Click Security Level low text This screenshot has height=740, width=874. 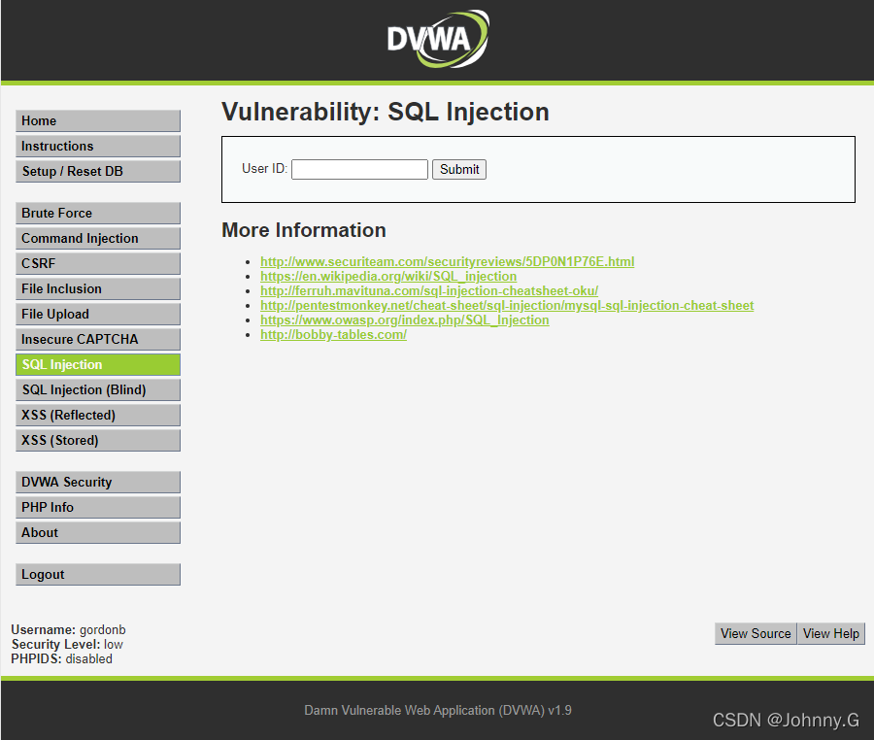67,644
